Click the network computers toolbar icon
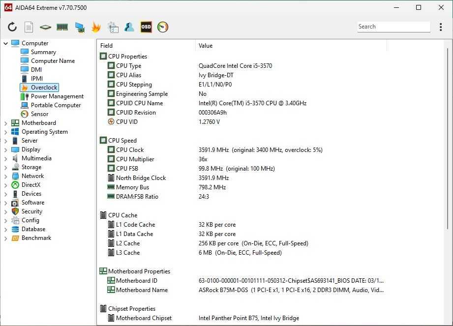Screen dimensions: 453x326 (80, 27)
